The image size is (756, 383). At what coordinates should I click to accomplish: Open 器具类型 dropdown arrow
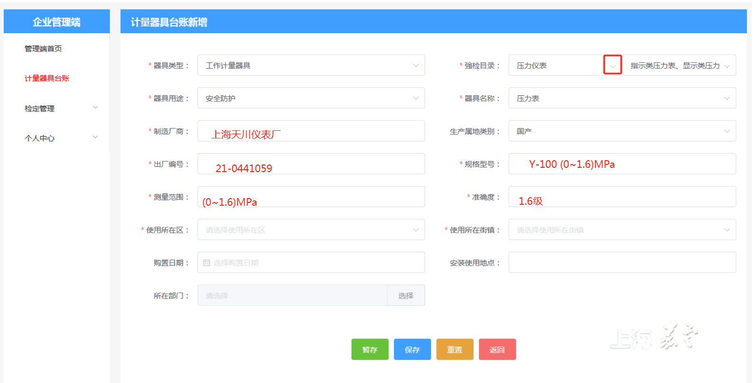(x=416, y=65)
